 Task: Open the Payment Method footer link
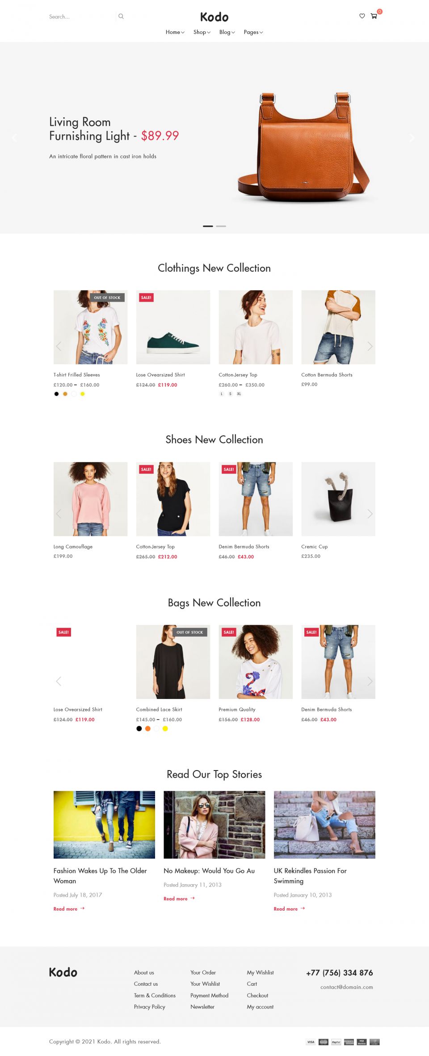point(209,996)
